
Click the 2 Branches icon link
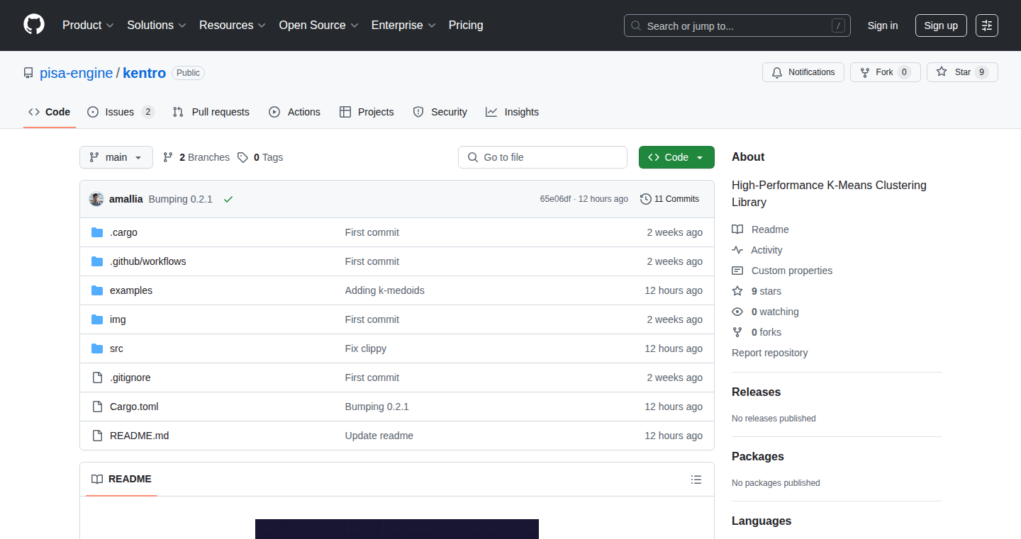pyautogui.click(x=168, y=157)
